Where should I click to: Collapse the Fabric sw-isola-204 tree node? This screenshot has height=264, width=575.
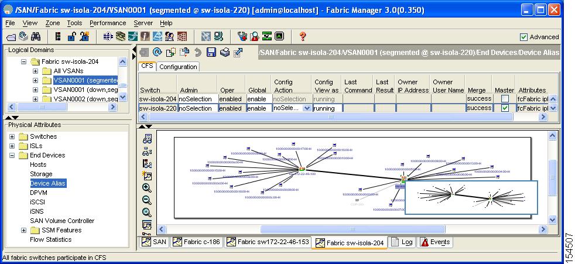coord(24,61)
